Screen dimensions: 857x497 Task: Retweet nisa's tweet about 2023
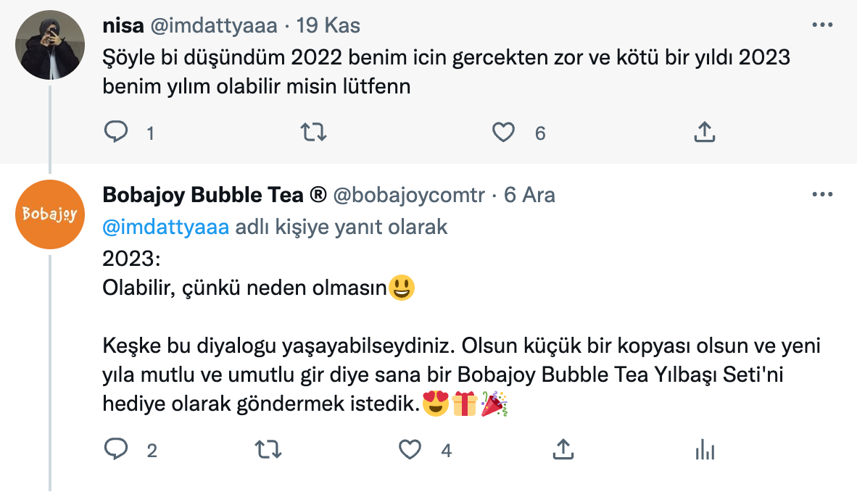(x=313, y=133)
